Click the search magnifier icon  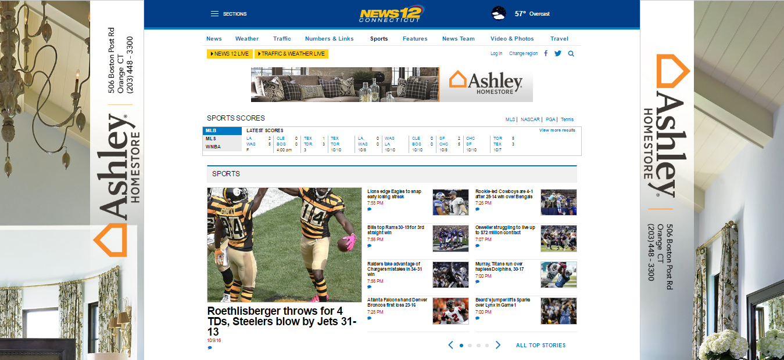(x=571, y=53)
